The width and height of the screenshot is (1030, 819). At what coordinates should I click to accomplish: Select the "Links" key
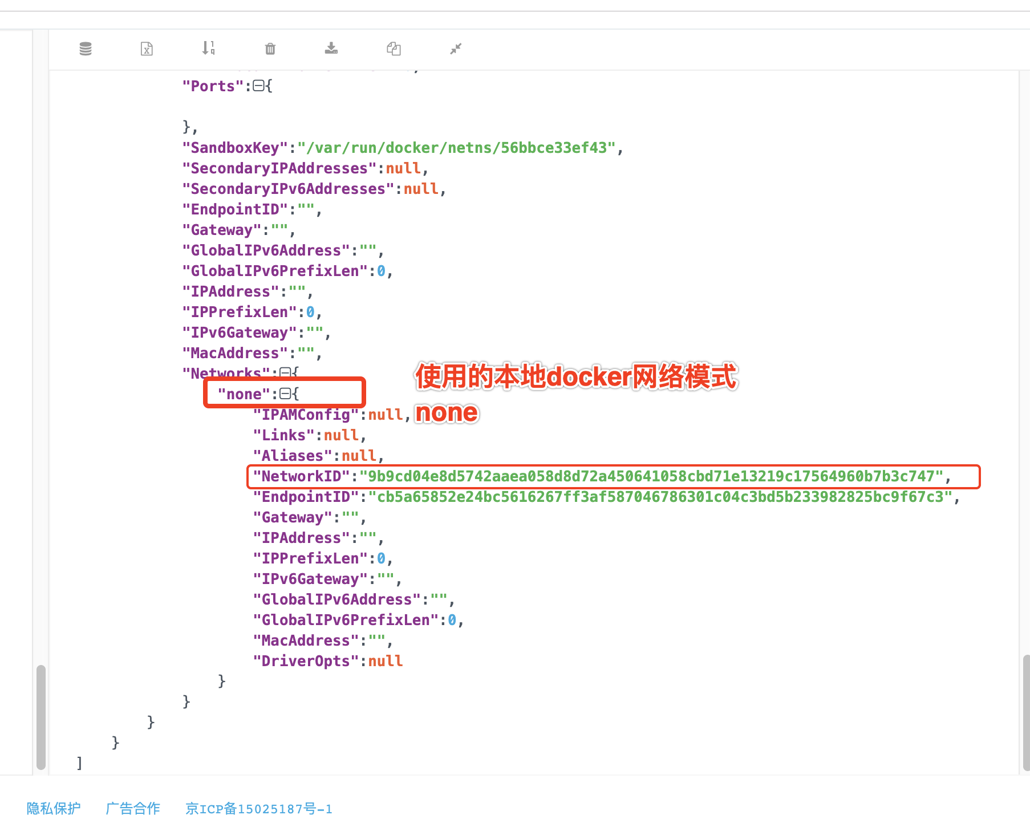click(283, 435)
